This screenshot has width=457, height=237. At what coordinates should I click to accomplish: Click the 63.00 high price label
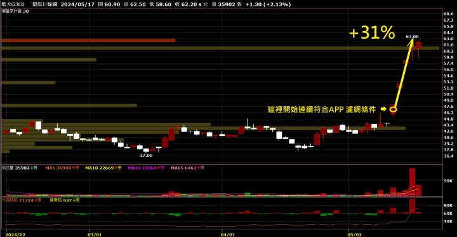412,36
